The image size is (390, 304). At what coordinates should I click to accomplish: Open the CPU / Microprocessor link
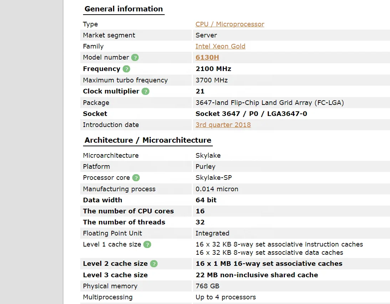pyautogui.click(x=230, y=24)
